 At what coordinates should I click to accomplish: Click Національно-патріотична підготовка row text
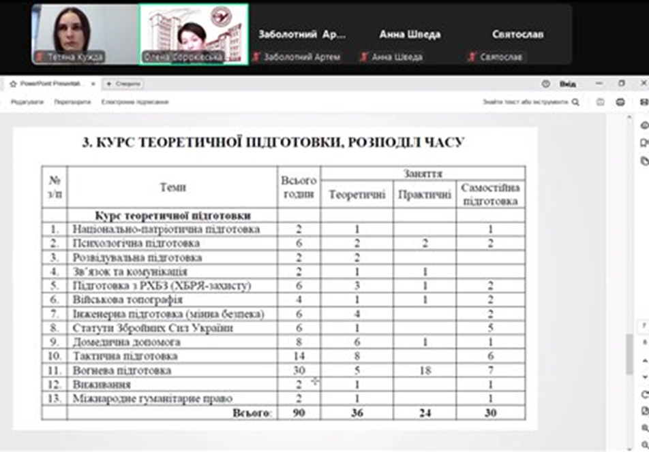166,229
